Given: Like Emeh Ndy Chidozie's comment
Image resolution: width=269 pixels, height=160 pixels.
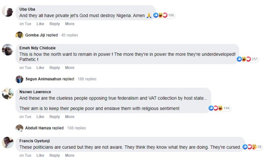Looking at the screenshot, I should (x=40, y=68).
